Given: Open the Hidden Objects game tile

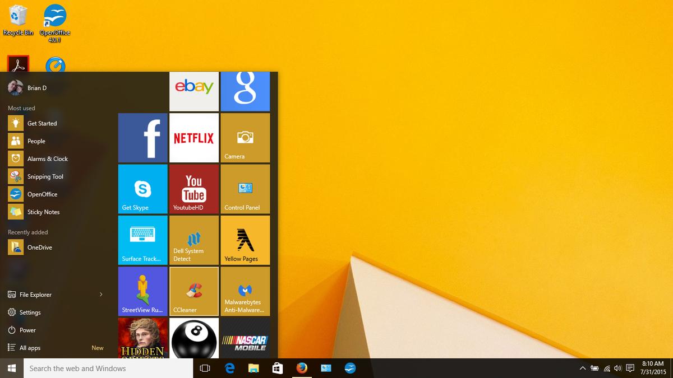Looking at the screenshot, I should [142, 338].
